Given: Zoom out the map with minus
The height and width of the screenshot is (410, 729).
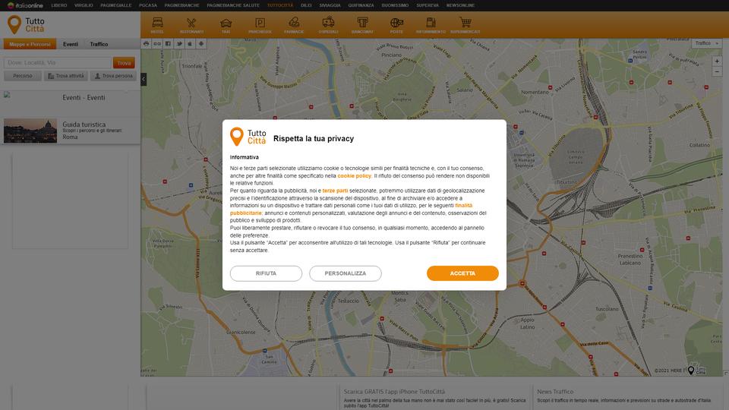Looking at the screenshot, I should point(717,72).
